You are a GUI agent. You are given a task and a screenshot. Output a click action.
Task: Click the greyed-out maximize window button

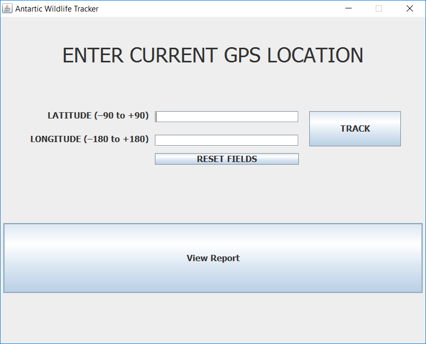tap(379, 8)
